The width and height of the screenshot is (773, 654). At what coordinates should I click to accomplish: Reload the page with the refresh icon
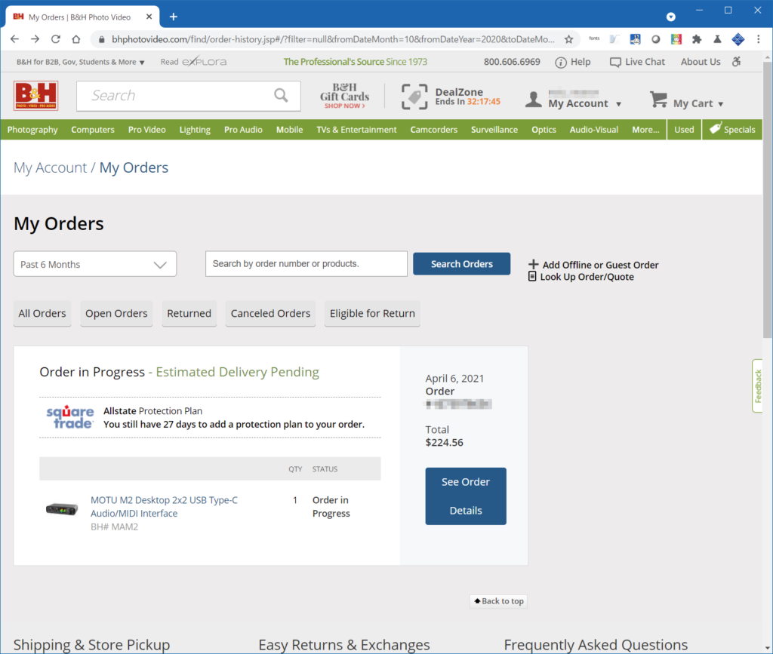pyautogui.click(x=56, y=39)
